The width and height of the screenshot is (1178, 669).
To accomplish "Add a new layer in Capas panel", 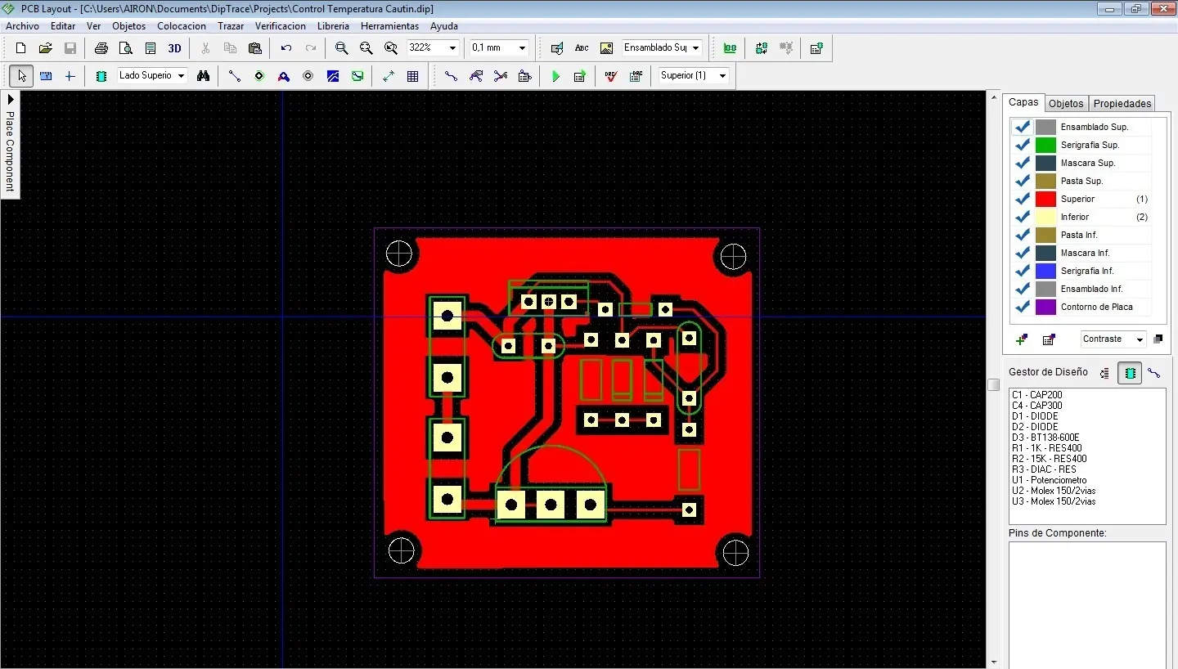I will [x=1021, y=339].
